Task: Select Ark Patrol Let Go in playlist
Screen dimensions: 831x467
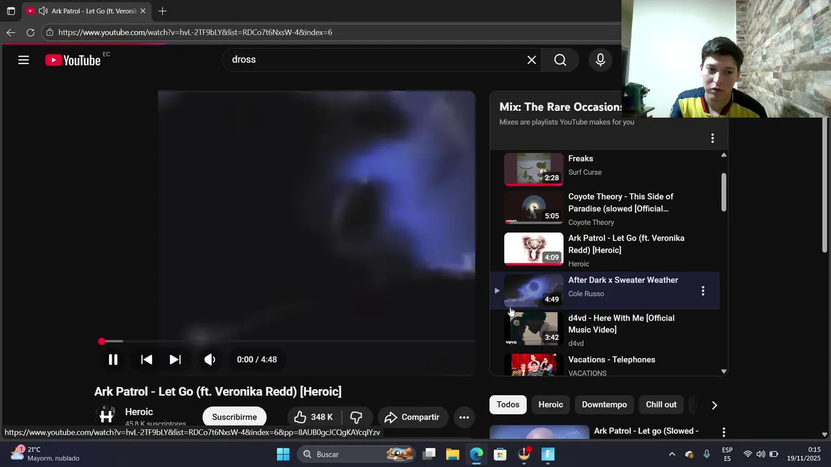Action: (604, 250)
